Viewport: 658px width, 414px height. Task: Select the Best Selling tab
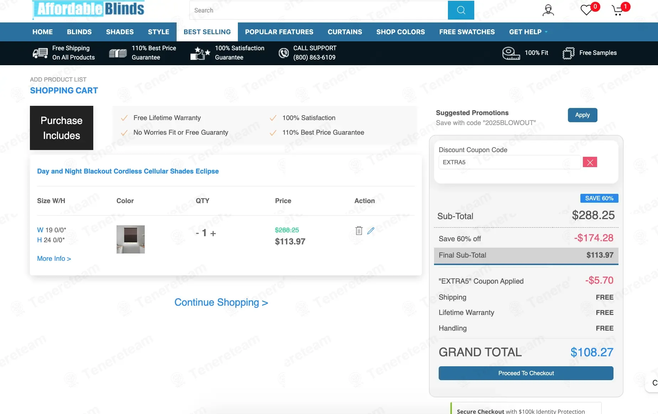point(207,32)
